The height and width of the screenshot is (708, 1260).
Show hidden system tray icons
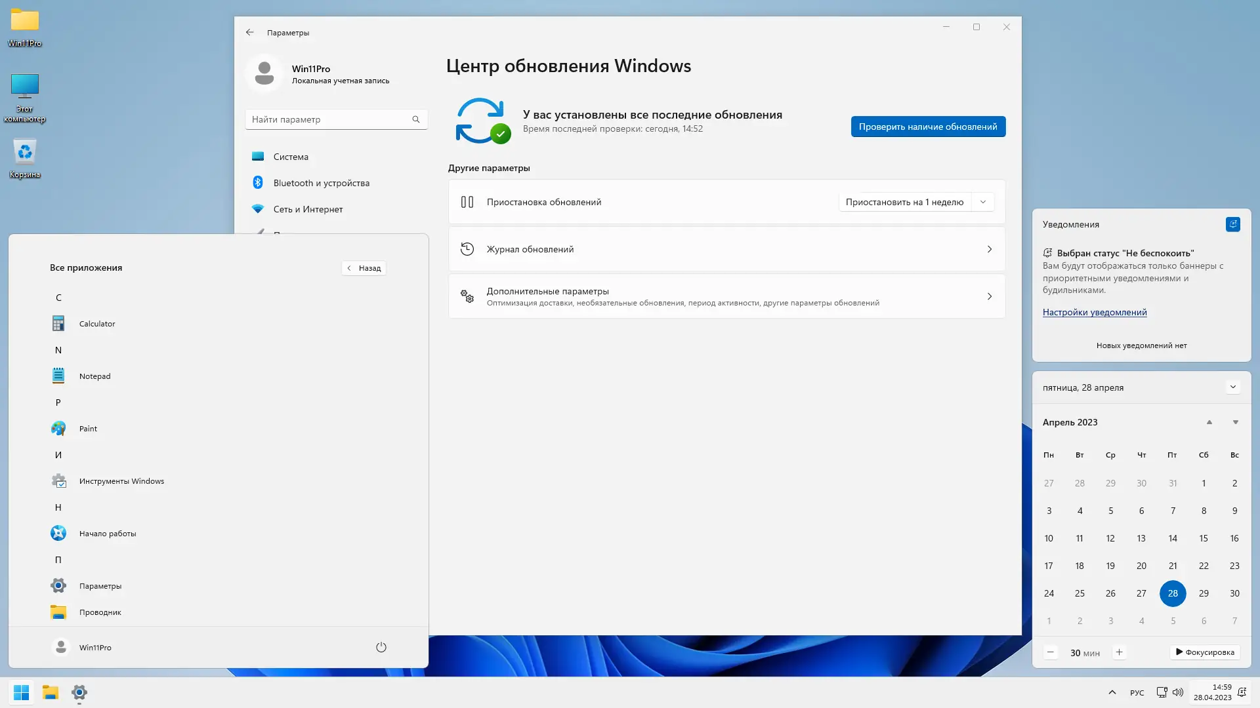(x=1112, y=692)
